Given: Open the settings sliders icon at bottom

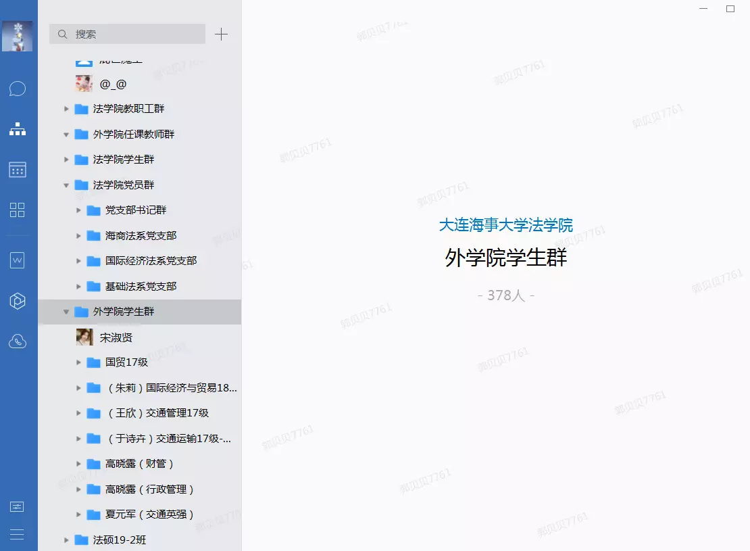Looking at the screenshot, I should coord(18,506).
